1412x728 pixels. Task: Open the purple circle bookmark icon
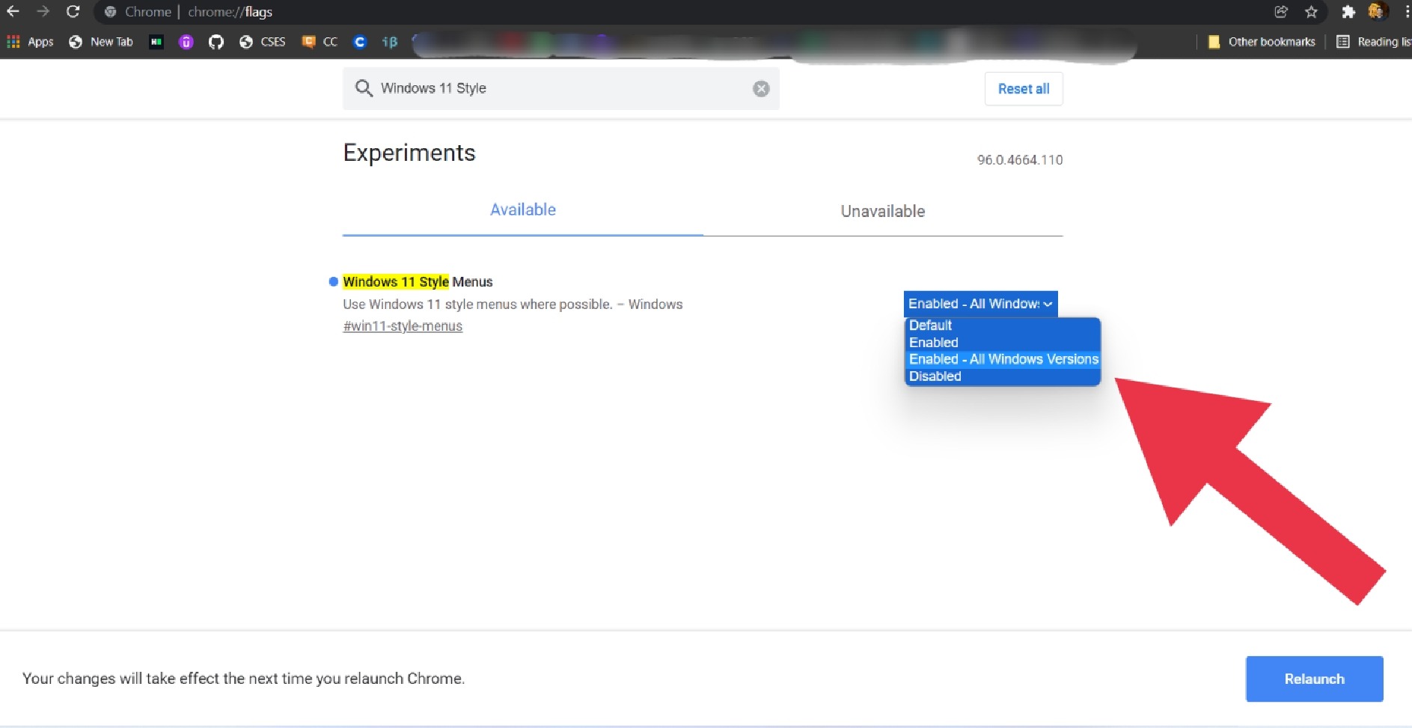pos(186,42)
